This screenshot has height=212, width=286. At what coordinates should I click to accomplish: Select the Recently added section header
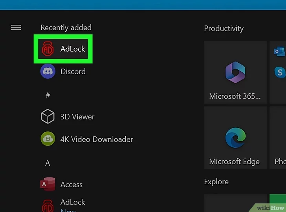pos(66,27)
